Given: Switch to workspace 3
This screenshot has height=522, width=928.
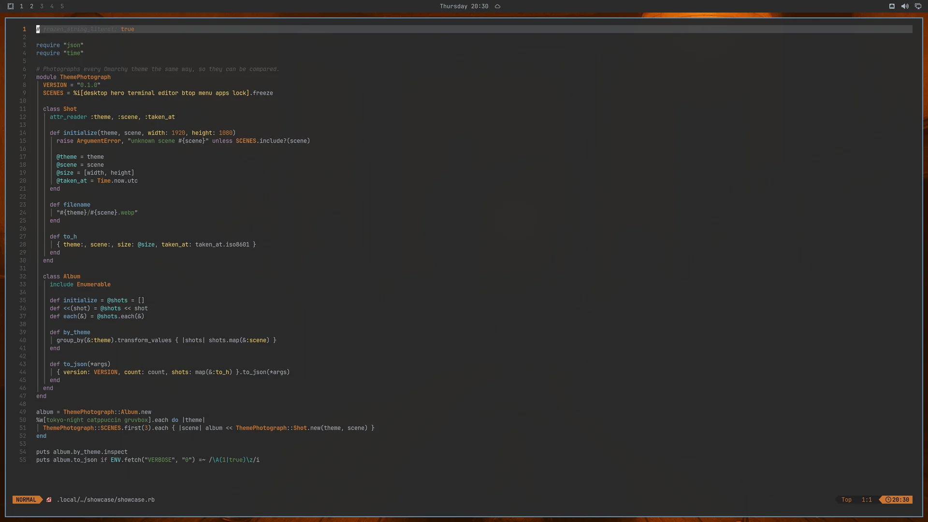Looking at the screenshot, I should (42, 6).
